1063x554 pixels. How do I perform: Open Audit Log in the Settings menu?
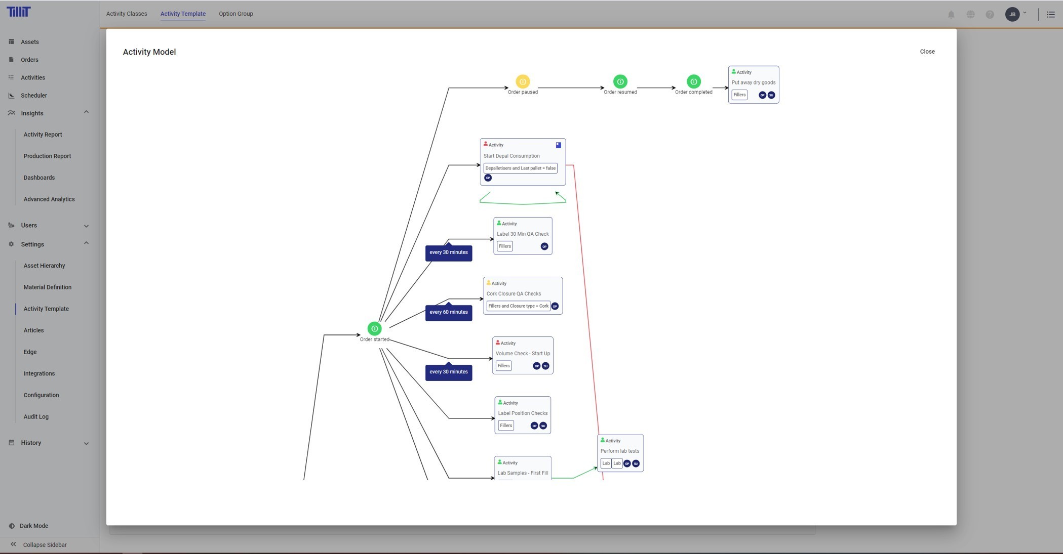[x=36, y=417]
